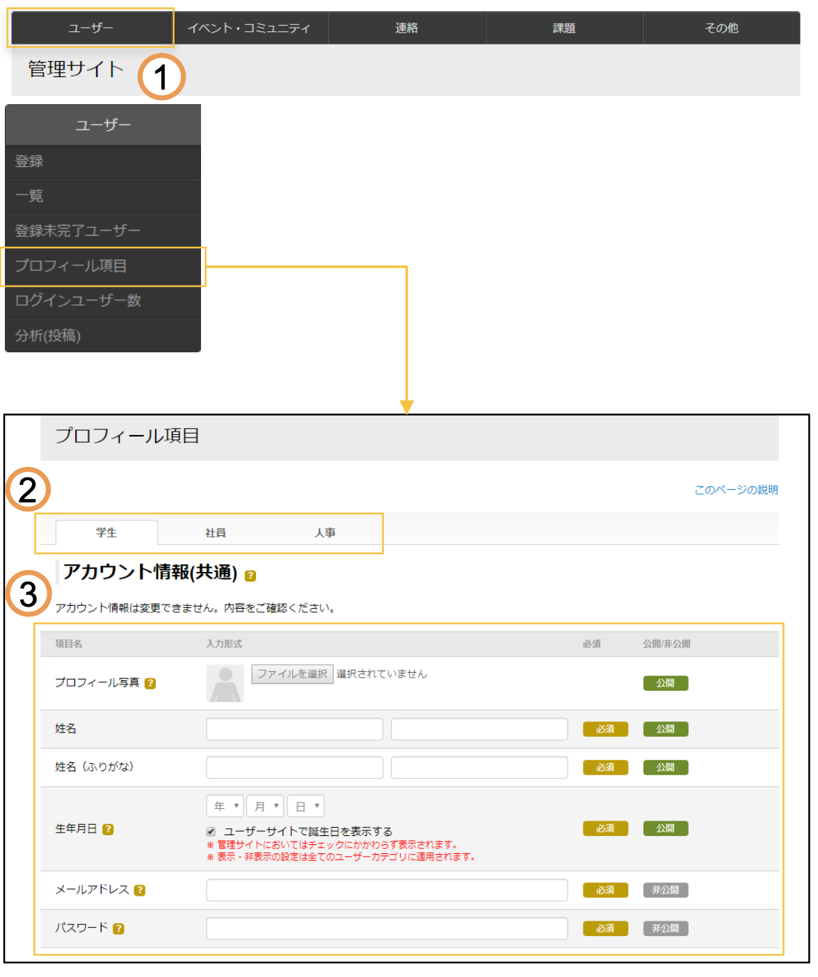Click the profile photo placeholder avatar

(225, 683)
